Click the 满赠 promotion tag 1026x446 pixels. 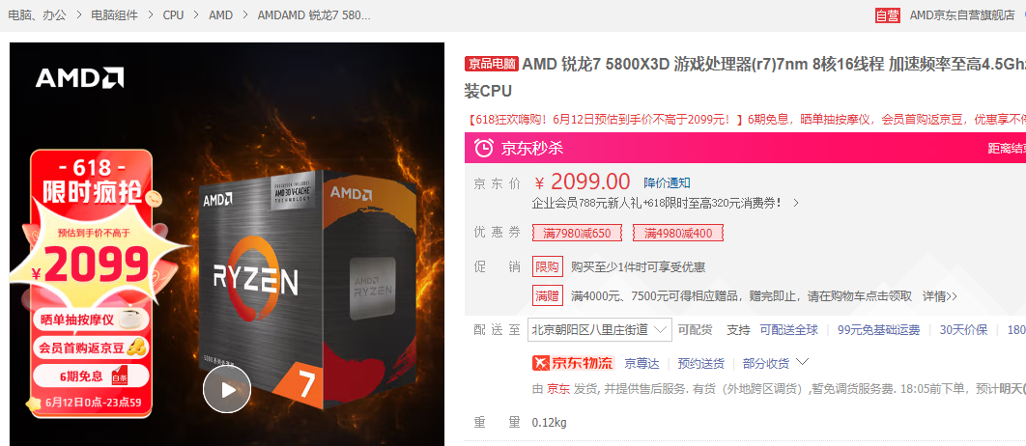[548, 295]
